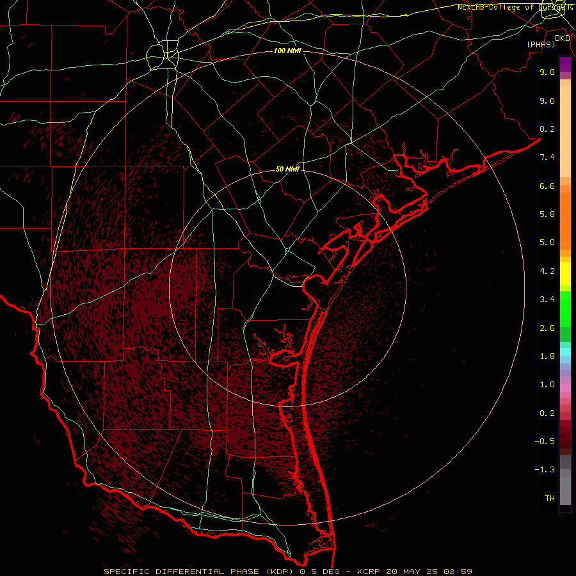Click the 1.0 value on the color scale
Screen dimensions: 576x576
coord(547,385)
